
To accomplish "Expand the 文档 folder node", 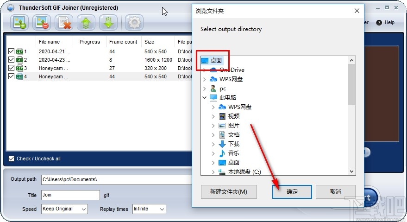I will coord(213,135).
